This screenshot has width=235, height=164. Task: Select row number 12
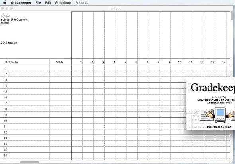(4, 132)
